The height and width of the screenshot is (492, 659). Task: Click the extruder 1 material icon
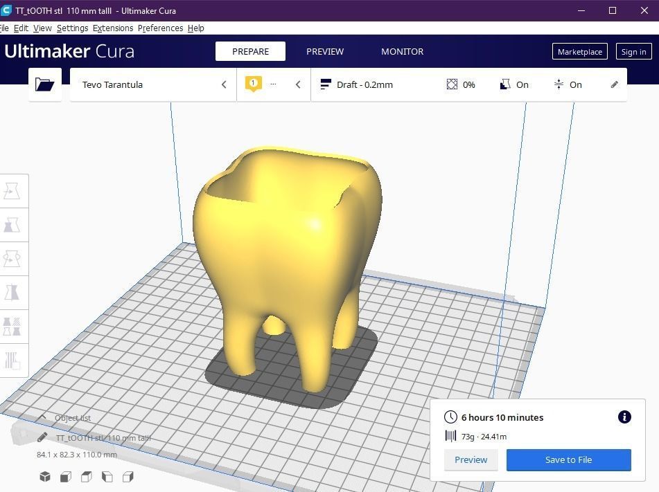point(253,84)
